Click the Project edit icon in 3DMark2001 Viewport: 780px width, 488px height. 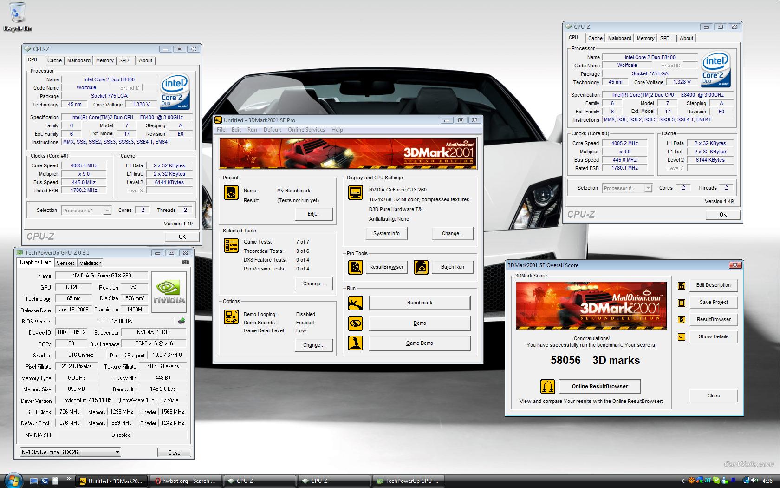(x=231, y=192)
